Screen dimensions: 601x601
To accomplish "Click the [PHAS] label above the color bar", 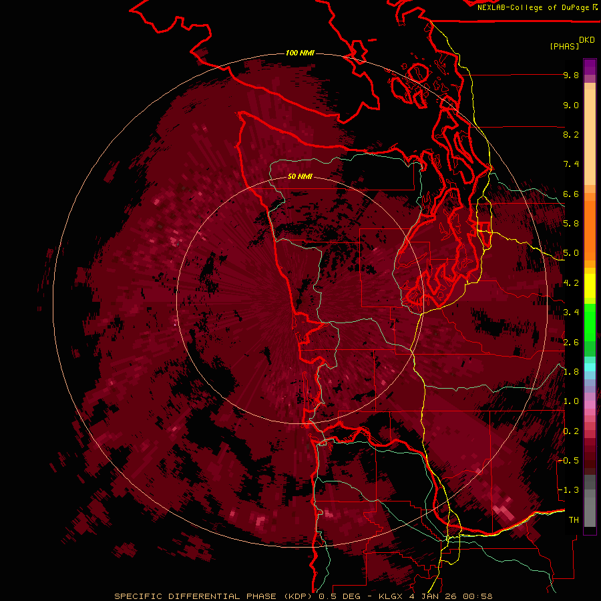I will point(564,46).
